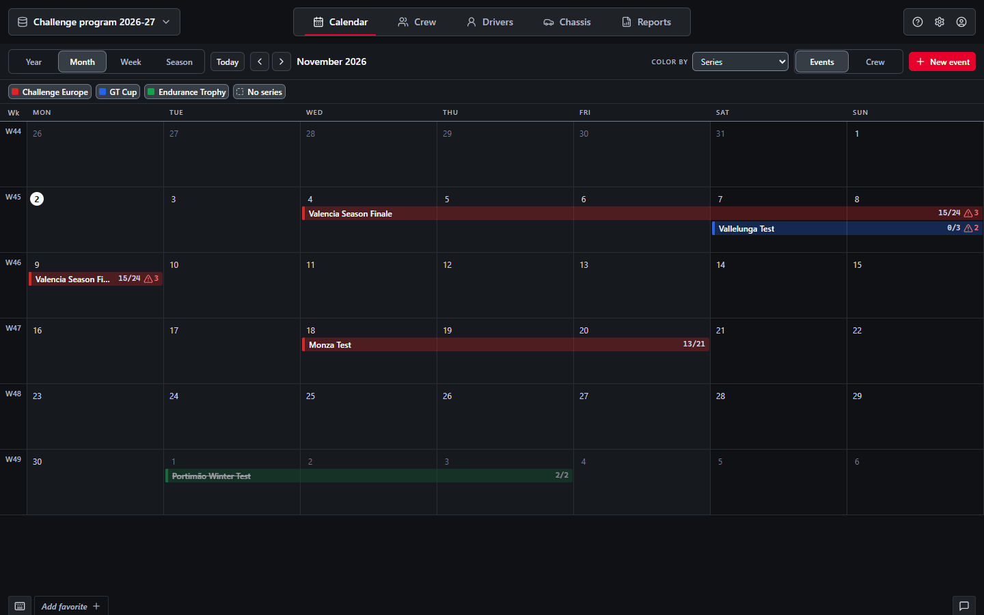984x615 pixels.
Task: Open Portimão Winter Test event
Action: (369, 476)
